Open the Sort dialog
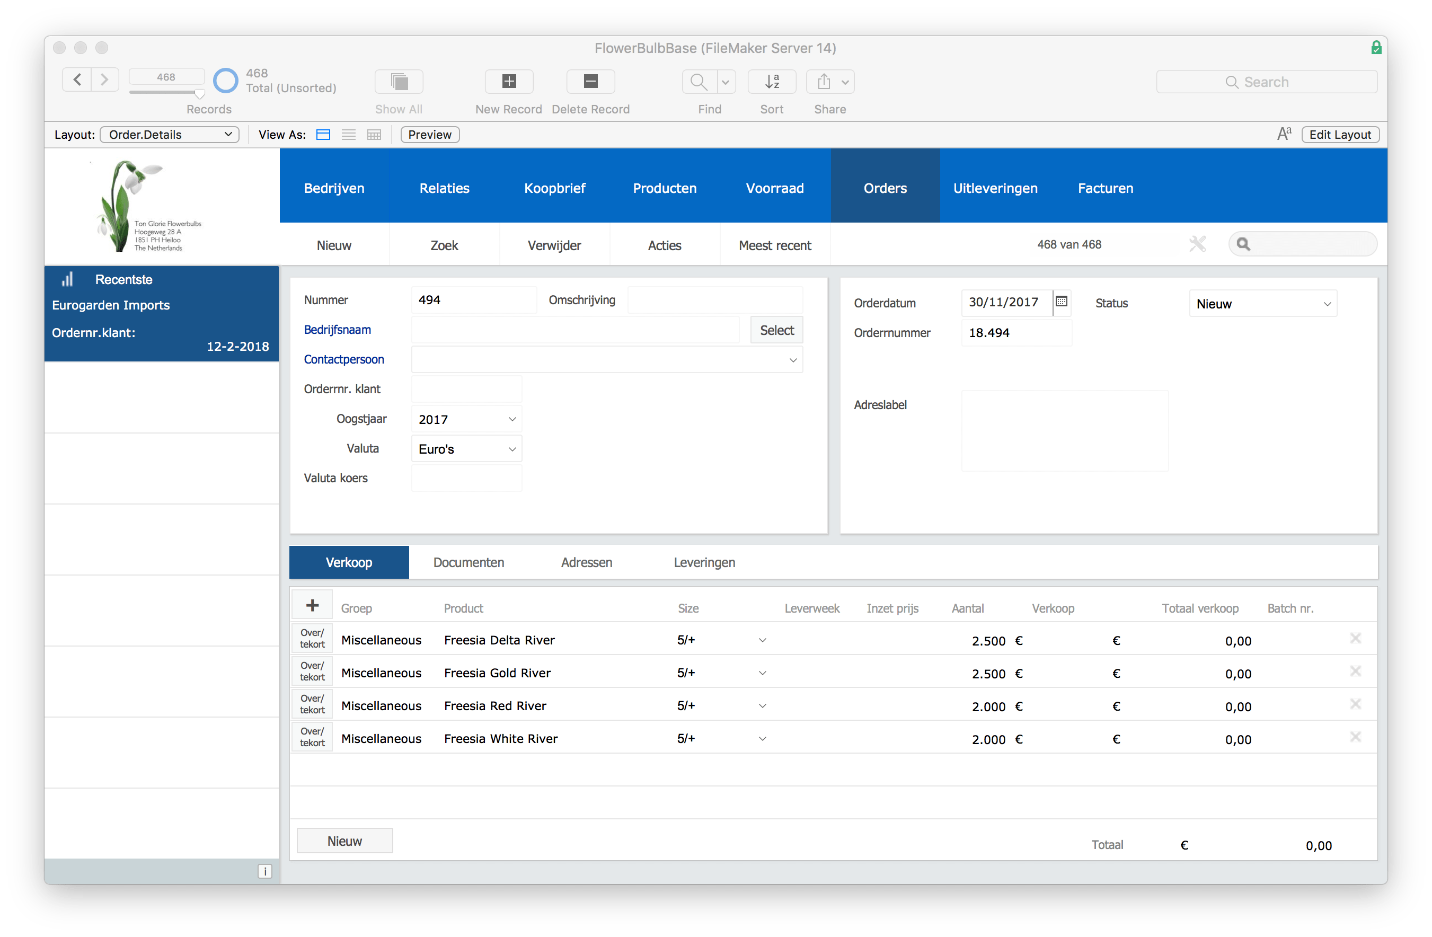The width and height of the screenshot is (1432, 937). [x=772, y=81]
